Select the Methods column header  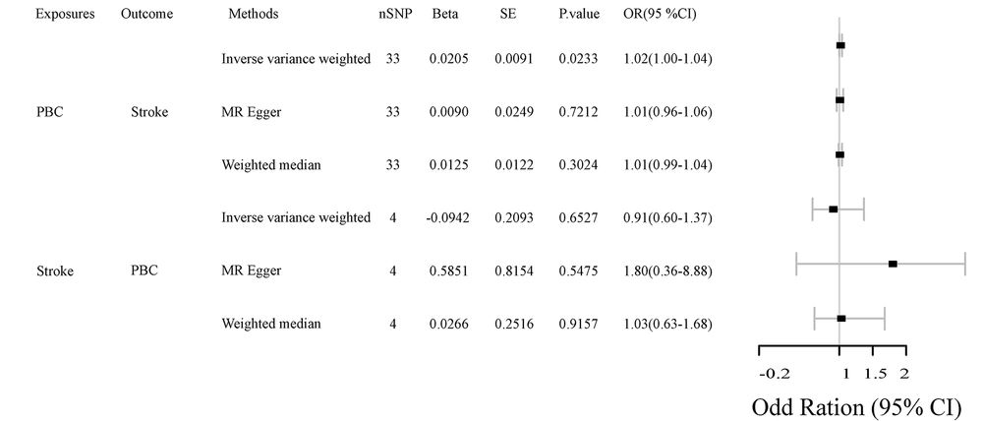point(254,14)
